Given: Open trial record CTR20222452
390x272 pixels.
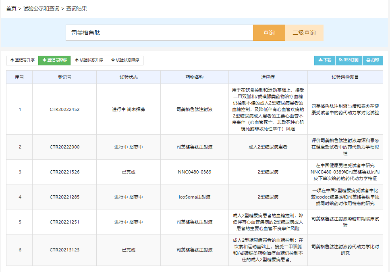Looking at the screenshot, I should click(x=64, y=109).
